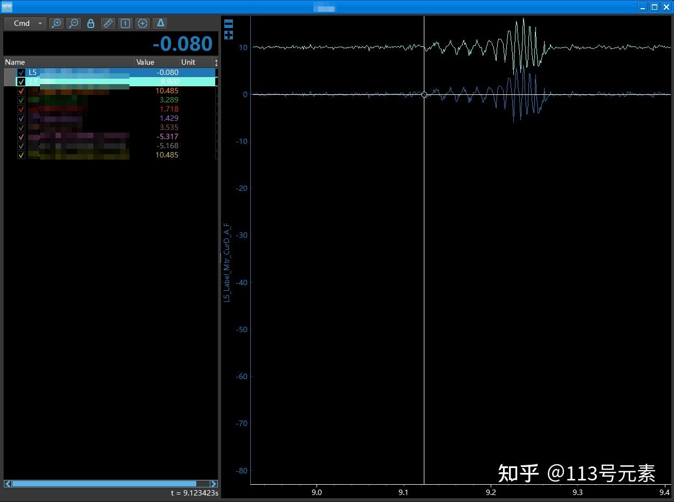Enable the crosshair target cursor tool

[142, 23]
